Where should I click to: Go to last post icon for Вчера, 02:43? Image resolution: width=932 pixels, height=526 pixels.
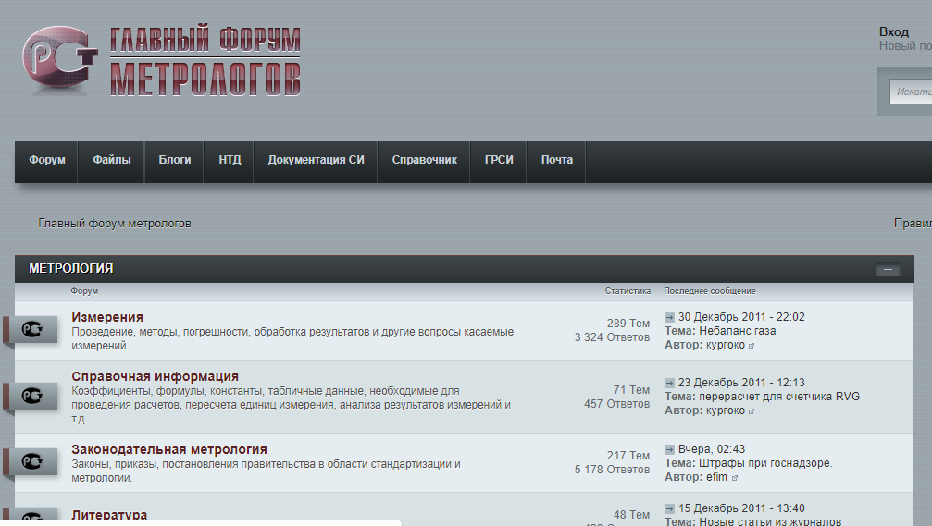(669, 449)
